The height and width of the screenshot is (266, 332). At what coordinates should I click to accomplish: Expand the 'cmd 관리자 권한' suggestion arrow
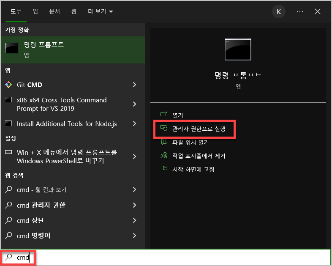coord(134,205)
